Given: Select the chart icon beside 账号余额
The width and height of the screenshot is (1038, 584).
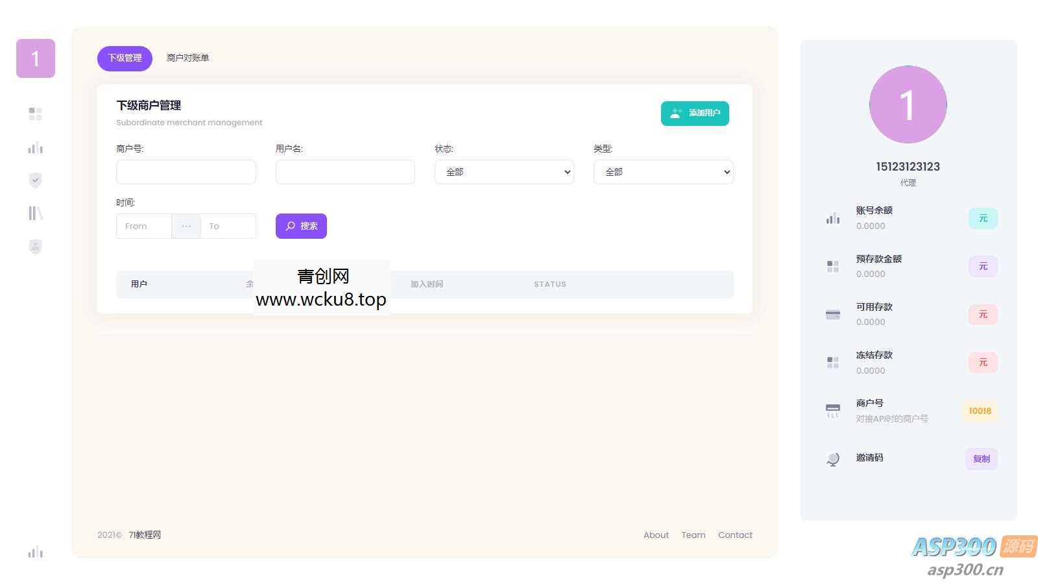Looking at the screenshot, I should point(832,218).
